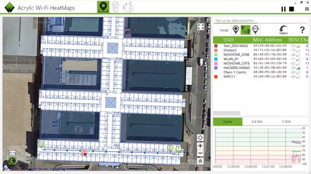The height and width of the screenshot is (174, 311).
Task: Switch to the Signal tab
Action: tap(228, 122)
